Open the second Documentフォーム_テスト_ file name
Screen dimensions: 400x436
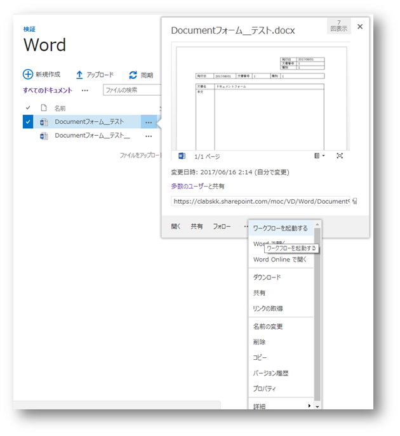(92, 136)
